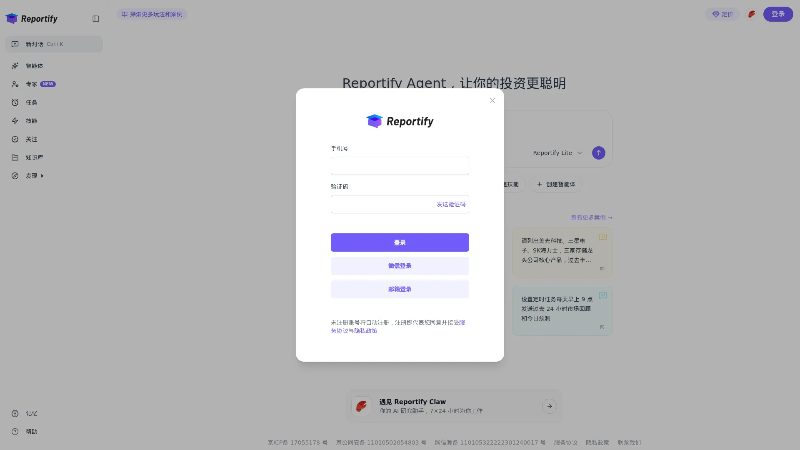Click arrow on Reportify Claw banner
800x450 pixels.
click(x=550, y=406)
